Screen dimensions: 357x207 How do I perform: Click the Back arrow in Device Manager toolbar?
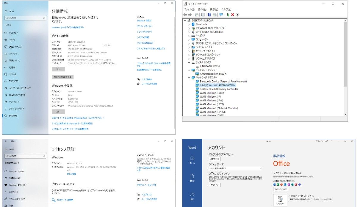(185, 15)
